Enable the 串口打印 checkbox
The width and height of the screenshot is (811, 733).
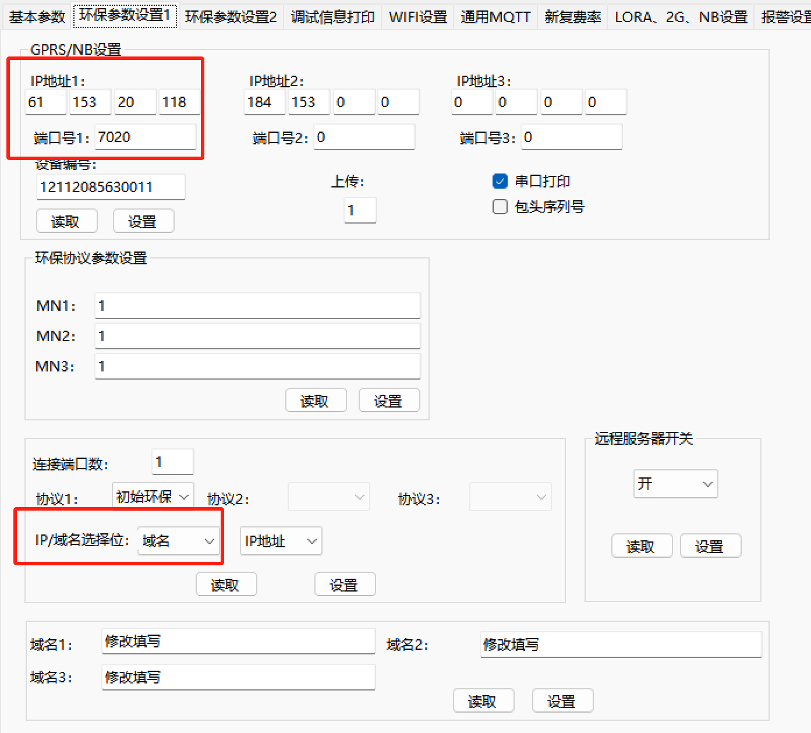[x=500, y=182]
